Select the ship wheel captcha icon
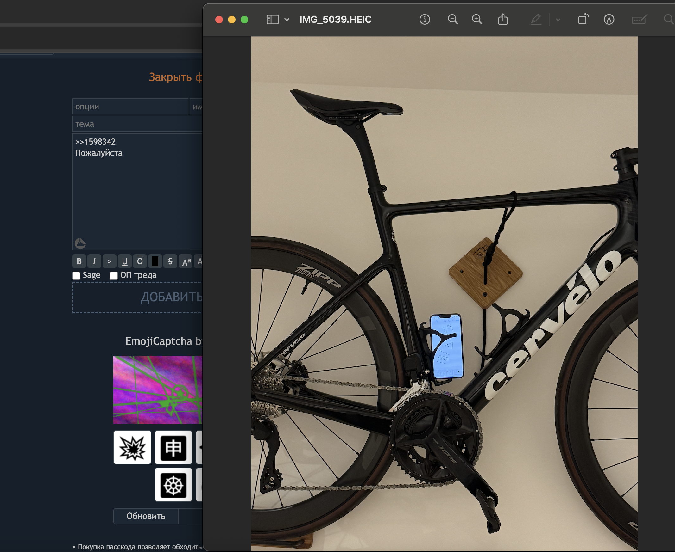Image resolution: width=675 pixels, height=552 pixels. (x=173, y=485)
